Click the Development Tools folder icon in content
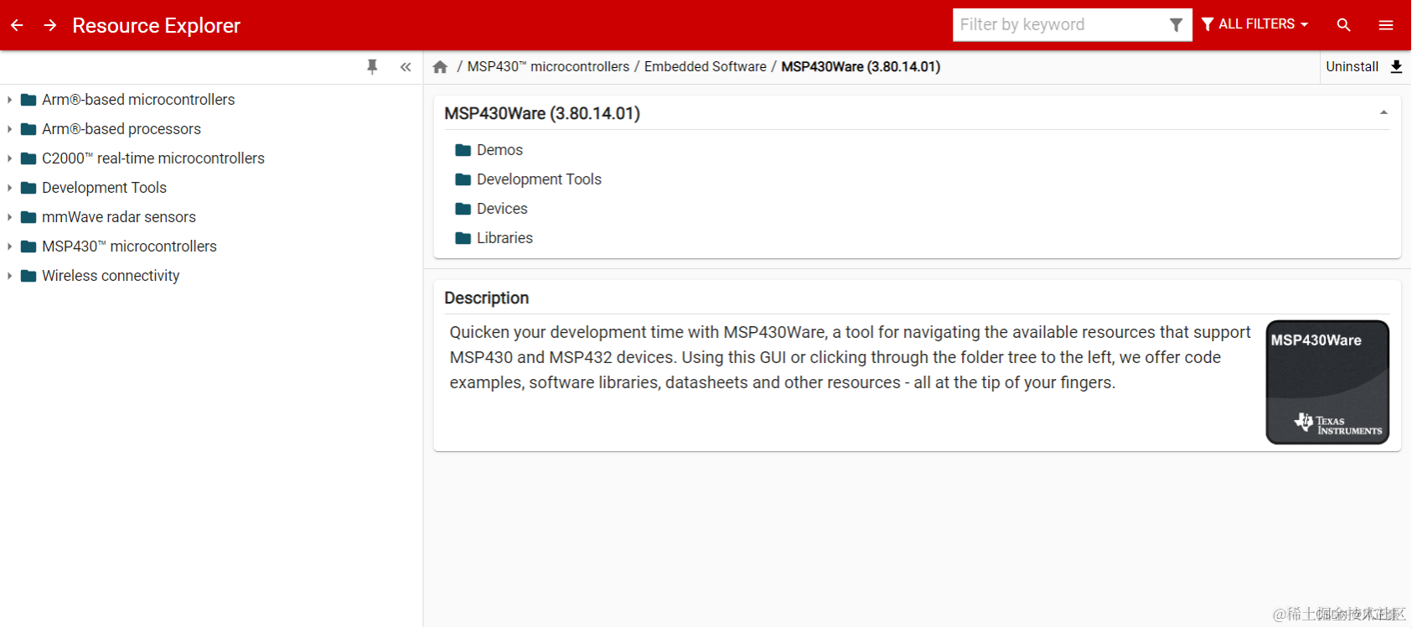The image size is (1412, 628). pyautogui.click(x=463, y=179)
